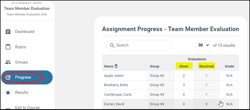Open the Dashboard menu item
The width and height of the screenshot is (250, 110).
(25, 32)
